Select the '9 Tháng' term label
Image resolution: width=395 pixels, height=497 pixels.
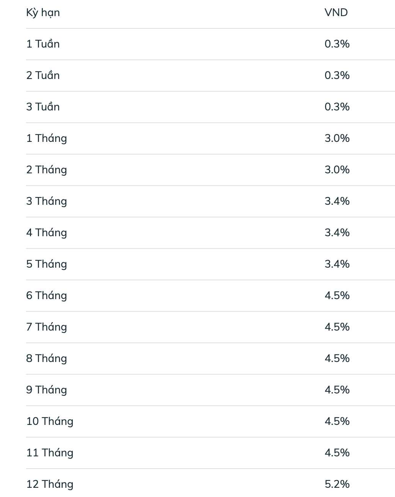(x=46, y=390)
